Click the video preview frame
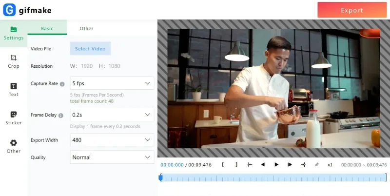The height and width of the screenshot is (196, 390). (273, 89)
